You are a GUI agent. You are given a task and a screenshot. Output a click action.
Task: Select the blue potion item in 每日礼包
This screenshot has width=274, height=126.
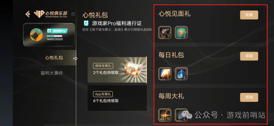pyautogui.click(x=181, y=74)
